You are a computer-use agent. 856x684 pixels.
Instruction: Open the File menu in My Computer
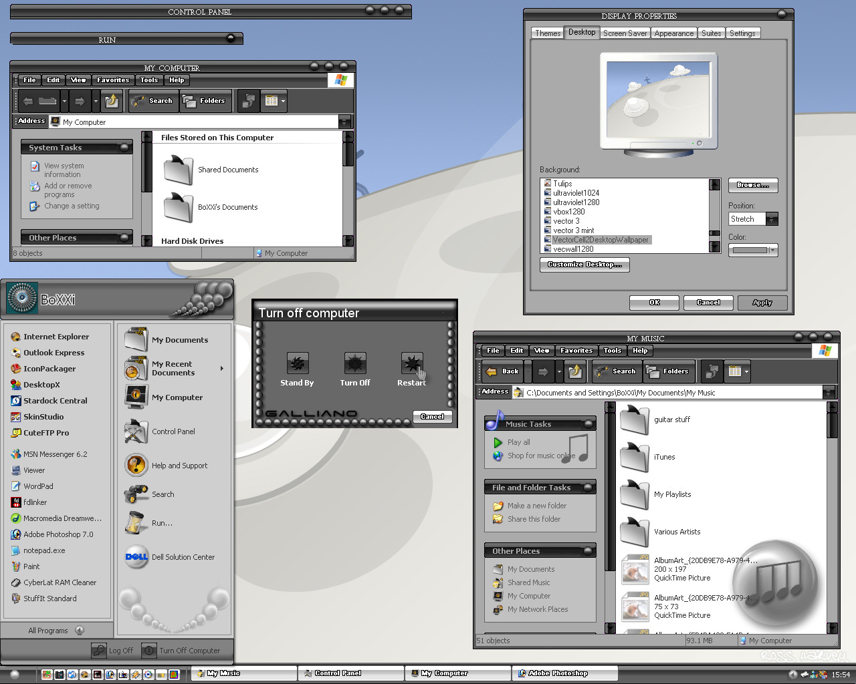click(30, 80)
